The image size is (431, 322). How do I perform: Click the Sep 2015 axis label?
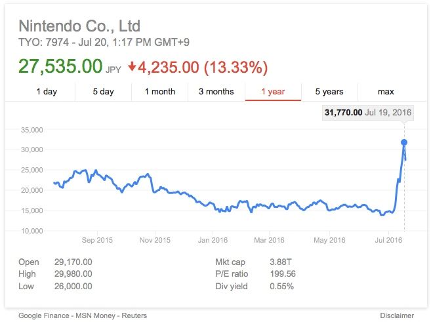tap(96, 240)
